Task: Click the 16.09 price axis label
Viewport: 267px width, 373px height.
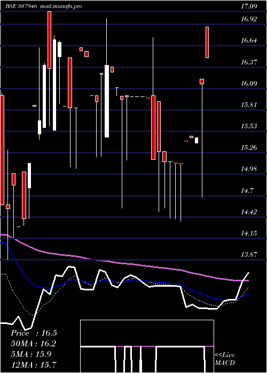Action: (249, 84)
